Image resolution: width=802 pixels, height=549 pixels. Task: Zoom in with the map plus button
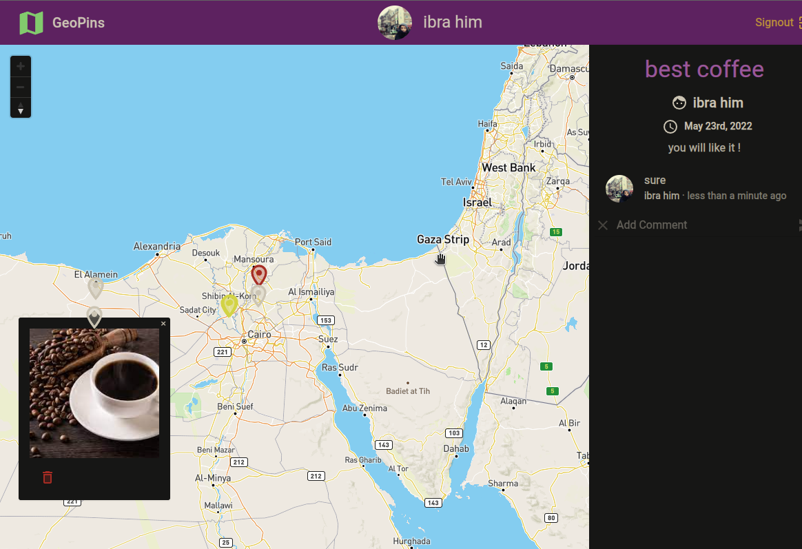(21, 66)
